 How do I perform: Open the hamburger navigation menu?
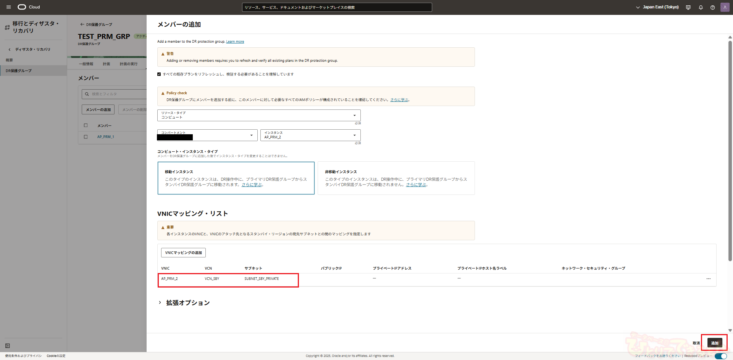8,7
